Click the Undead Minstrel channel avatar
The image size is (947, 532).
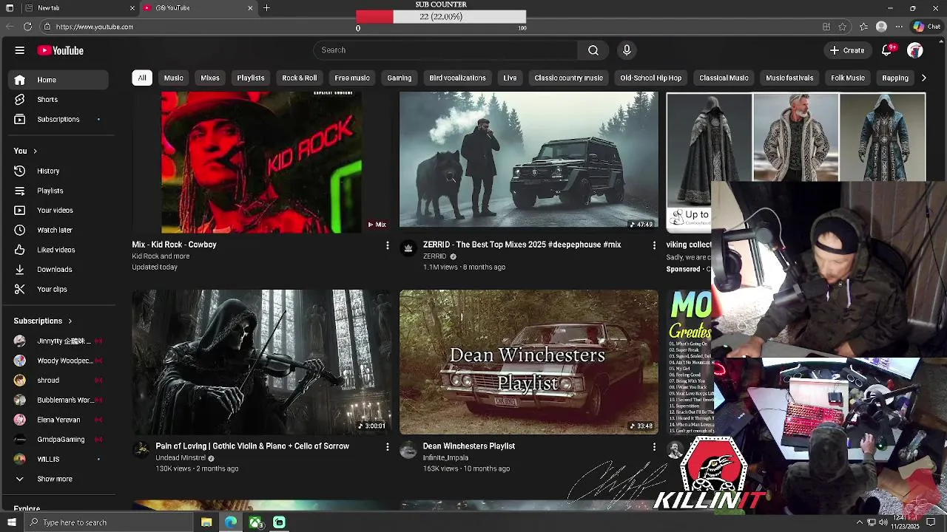pos(141,450)
